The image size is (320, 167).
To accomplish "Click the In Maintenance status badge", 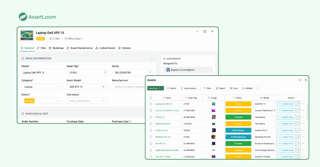I will [238, 137].
